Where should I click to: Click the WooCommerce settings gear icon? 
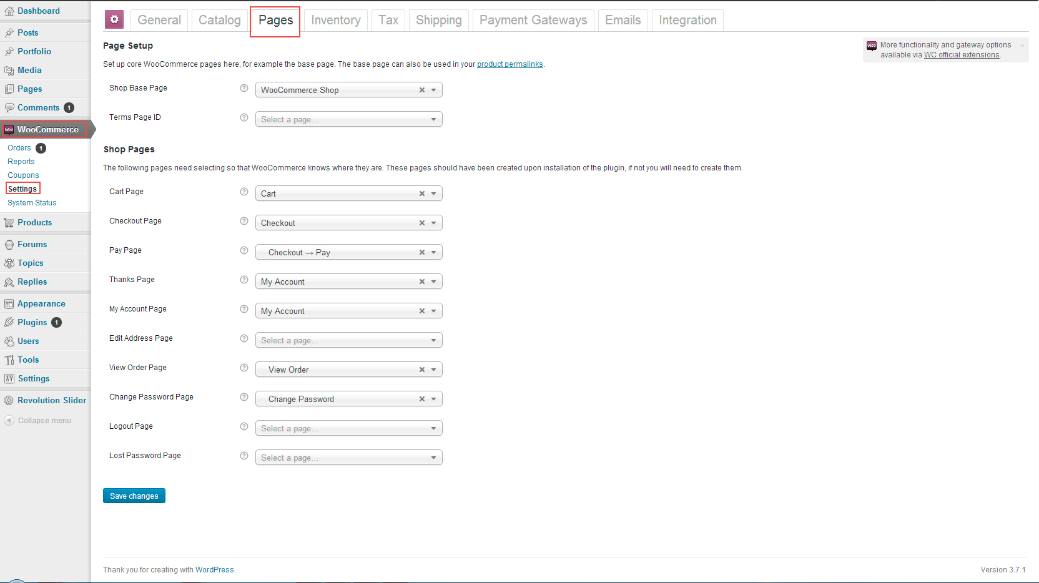114,20
